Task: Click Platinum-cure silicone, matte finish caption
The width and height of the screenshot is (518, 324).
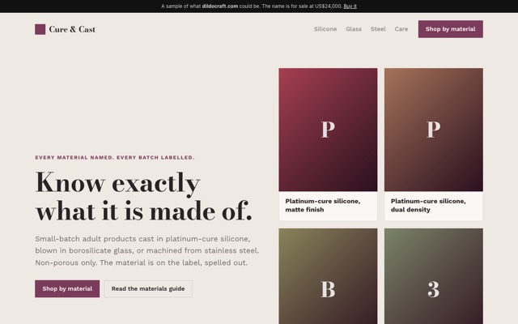Action: (323, 205)
